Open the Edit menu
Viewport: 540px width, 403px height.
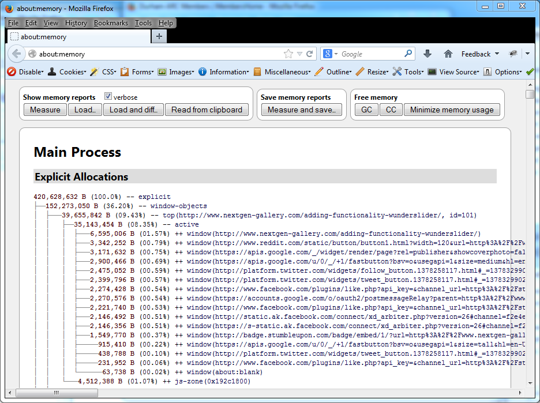pyautogui.click(x=31, y=22)
